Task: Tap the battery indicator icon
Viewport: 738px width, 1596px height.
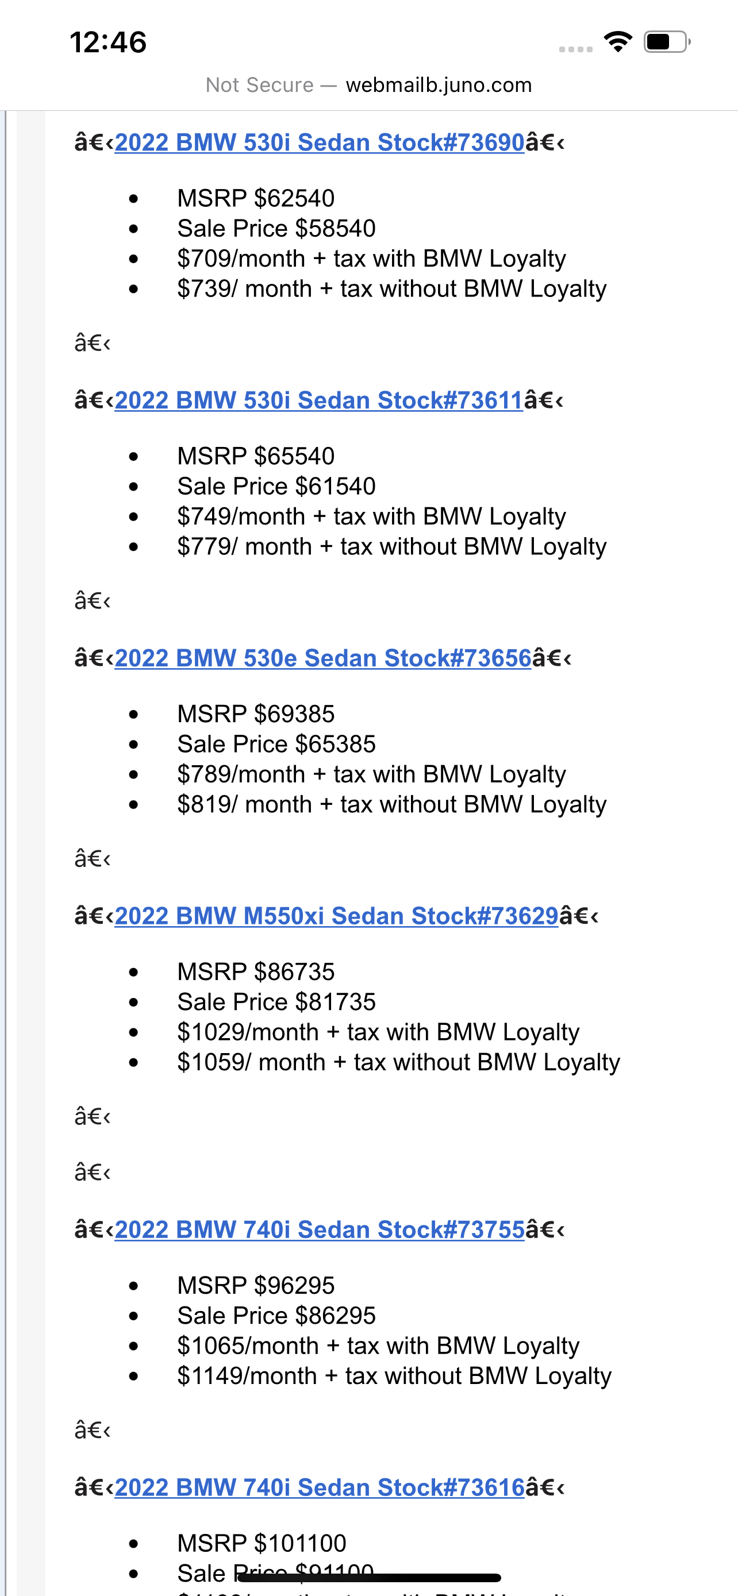Action: [667, 41]
